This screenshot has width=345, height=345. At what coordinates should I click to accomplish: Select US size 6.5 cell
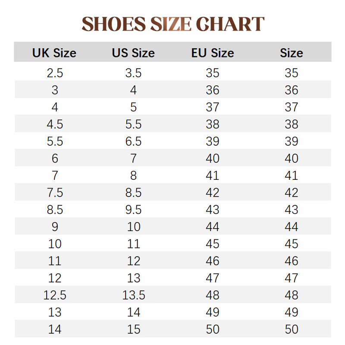pyautogui.click(x=133, y=141)
